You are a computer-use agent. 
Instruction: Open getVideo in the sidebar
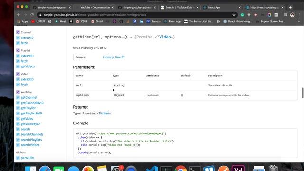tap(27, 118)
